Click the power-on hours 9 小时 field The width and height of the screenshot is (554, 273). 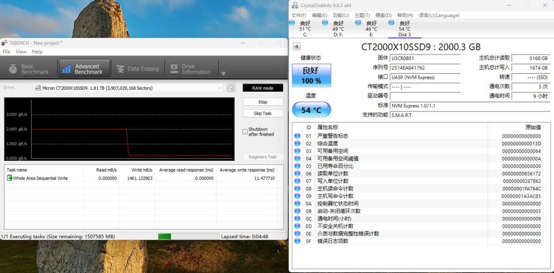(x=531, y=96)
